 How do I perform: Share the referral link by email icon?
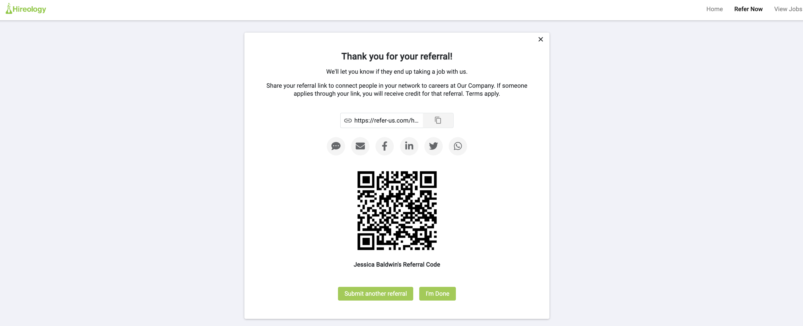point(360,146)
